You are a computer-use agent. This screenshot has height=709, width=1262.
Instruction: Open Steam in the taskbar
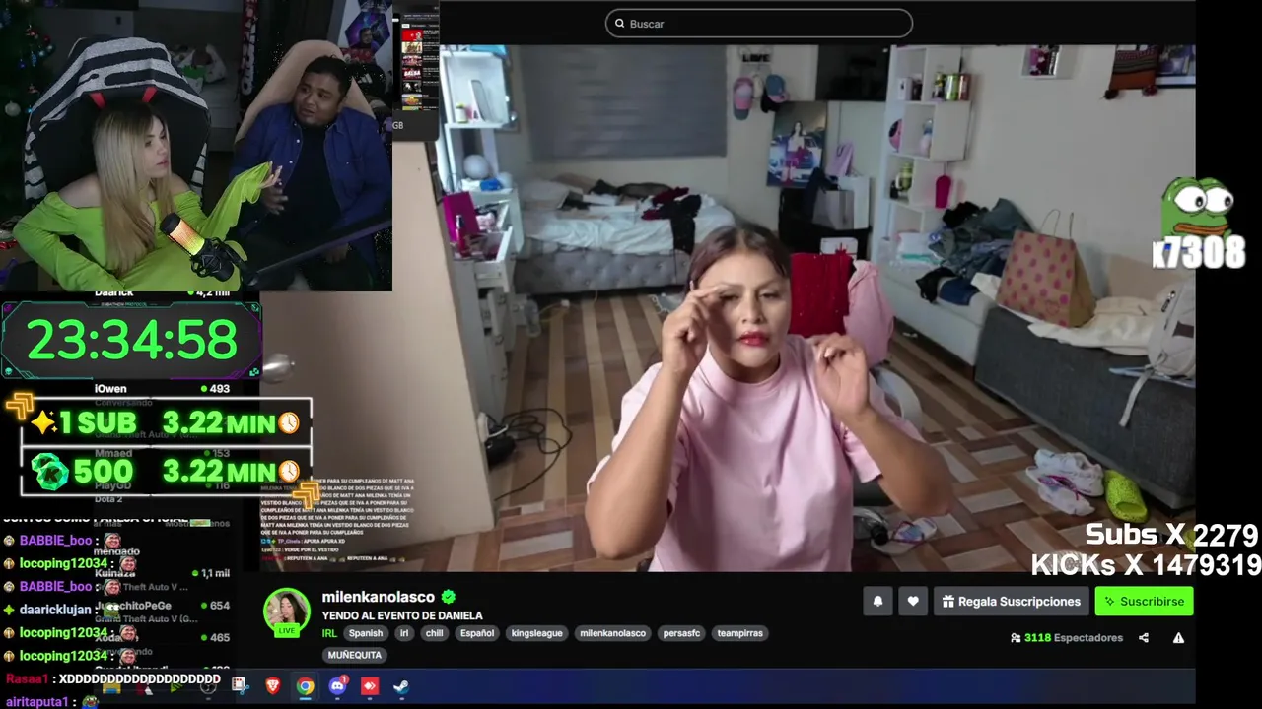[x=401, y=686]
